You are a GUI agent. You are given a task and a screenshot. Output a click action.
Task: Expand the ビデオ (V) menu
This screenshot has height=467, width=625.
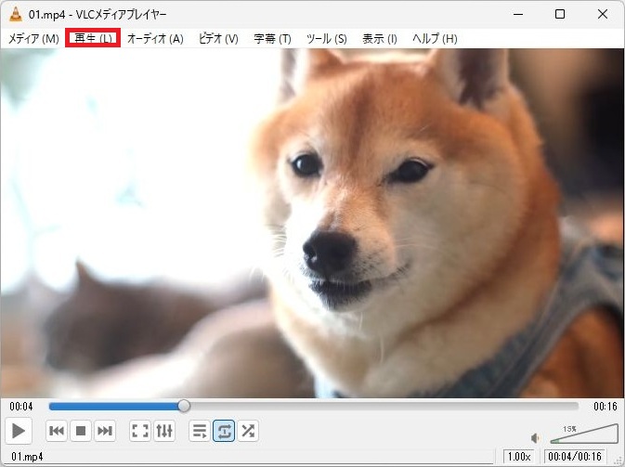[x=218, y=39]
